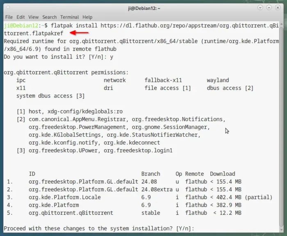287x236 pixels.
Task: Click 'org.gnome.SessionManager' text
Action: [169, 127]
